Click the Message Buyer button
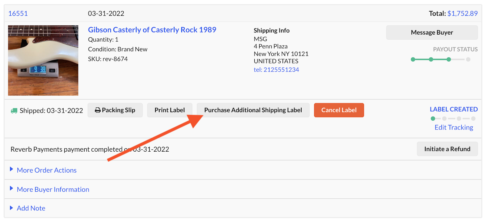The height and width of the screenshot is (222, 485). pyautogui.click(x=432, y=32)
